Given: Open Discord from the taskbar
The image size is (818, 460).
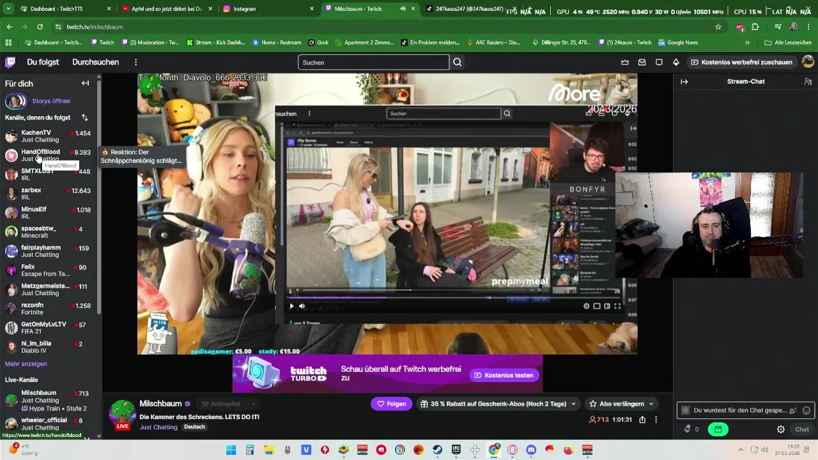Looking at the screenshot, I should (531, 450).
